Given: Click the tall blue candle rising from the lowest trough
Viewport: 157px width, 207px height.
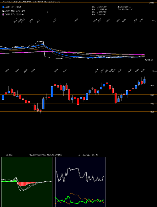Looking at the screenshot, I should [x=43, y=104].
